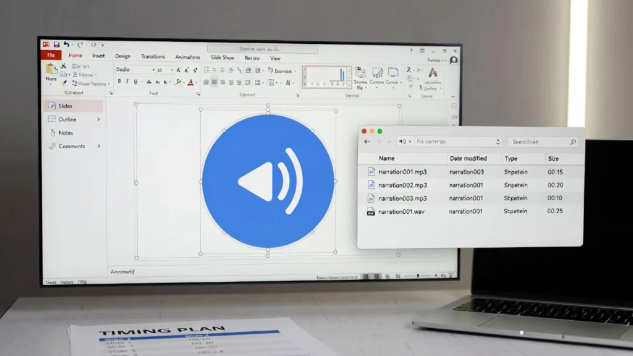Sort files by the Size column header
The width and height of the screenshot is (633, 356).
[553, 159]
